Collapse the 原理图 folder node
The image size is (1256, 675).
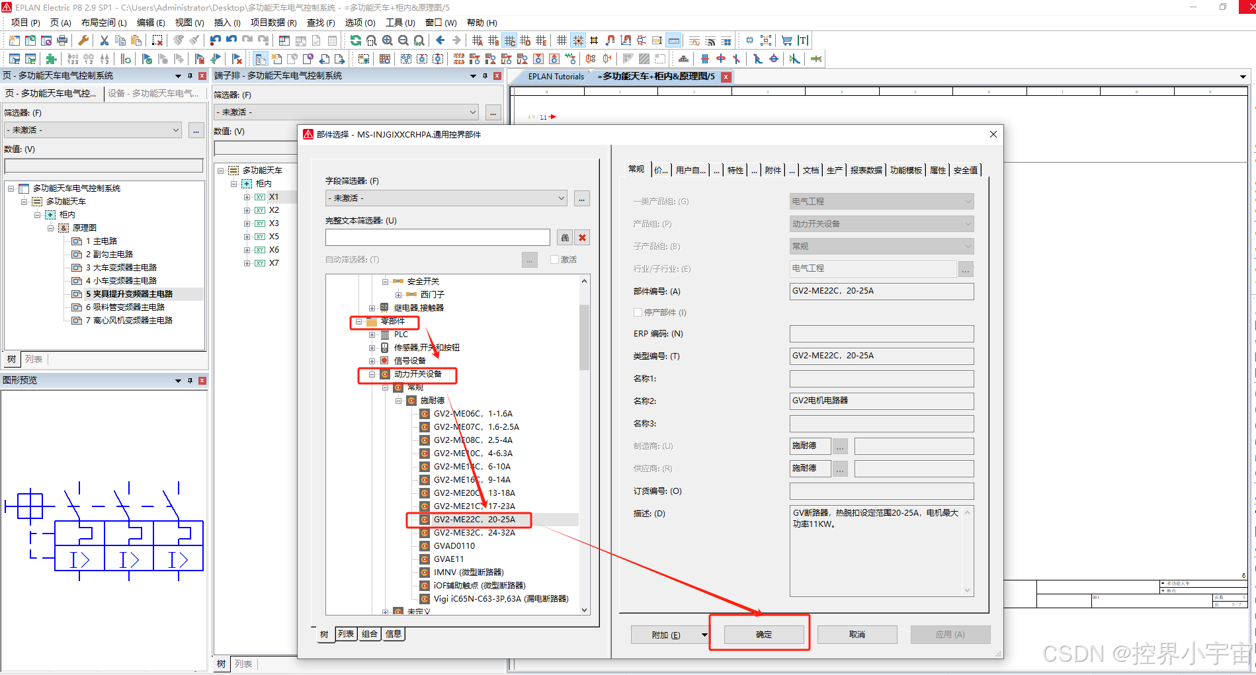click(51, 228)
